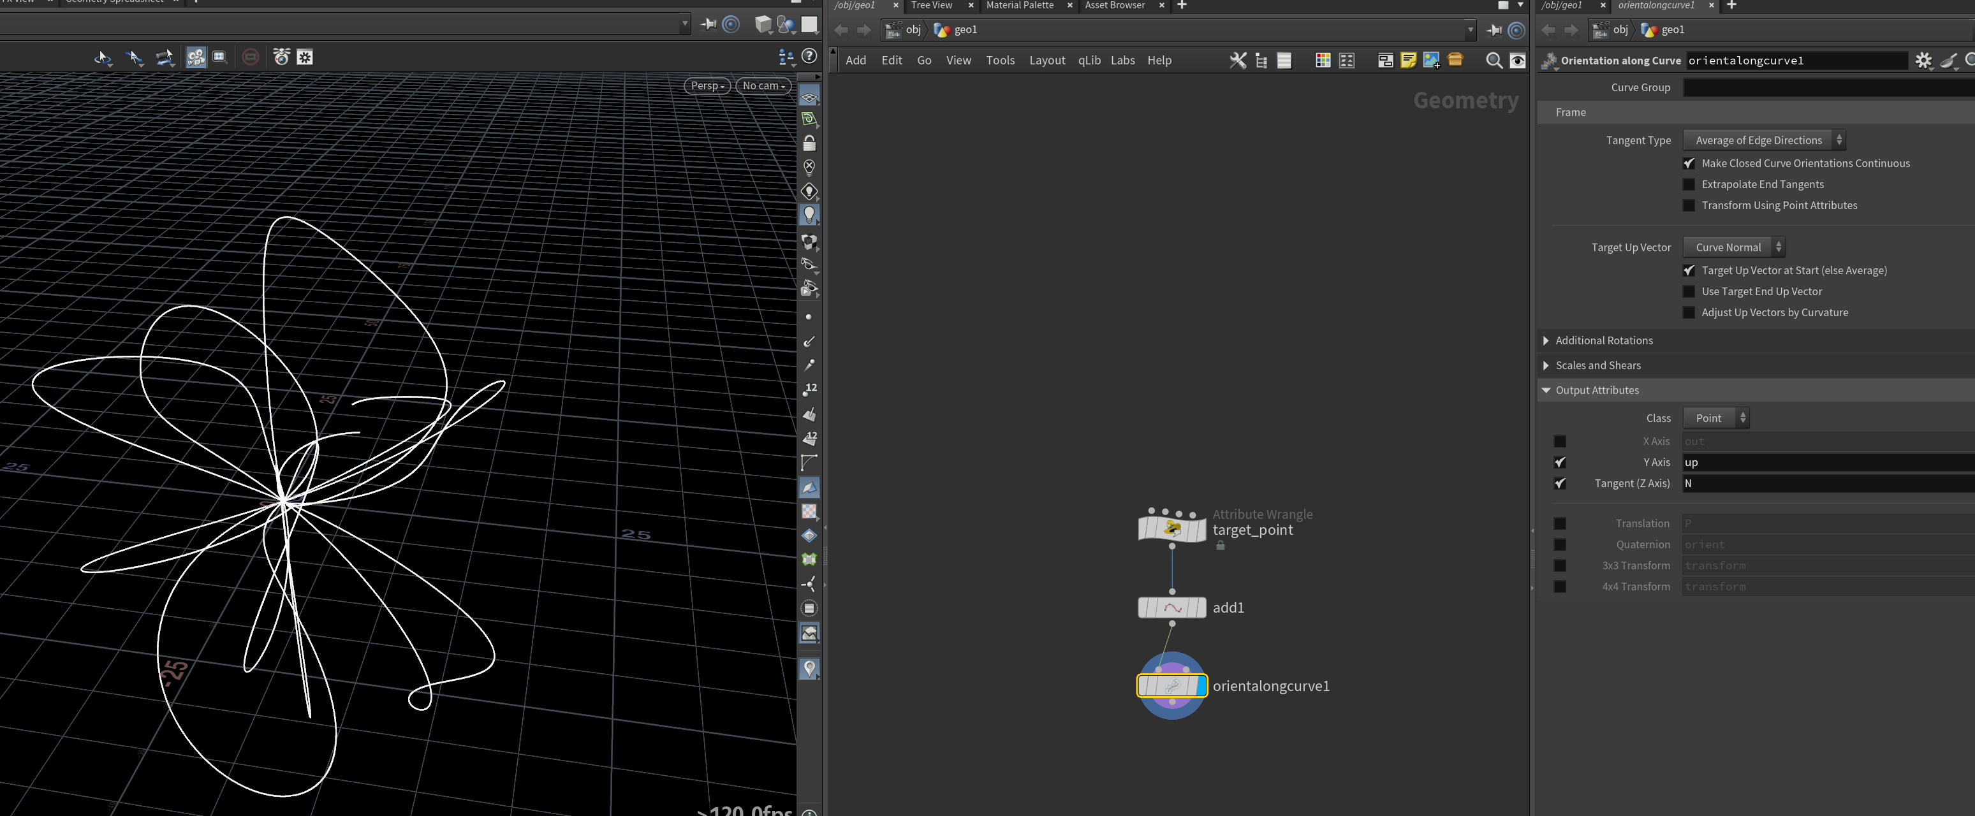The image size is (1975, 816).
Task: Click the viewport help question mark icon
Action: coord(809,56)
